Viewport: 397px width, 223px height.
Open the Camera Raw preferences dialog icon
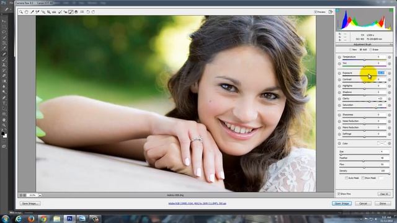[82, 12]
